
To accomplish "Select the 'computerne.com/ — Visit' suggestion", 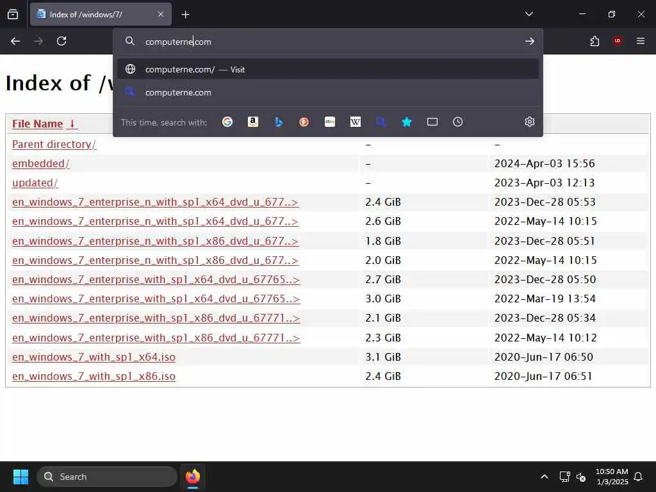I will click(328, 69).
